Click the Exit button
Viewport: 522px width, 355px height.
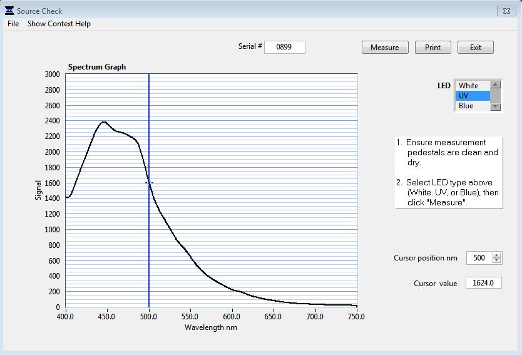(x=475, y=48)
